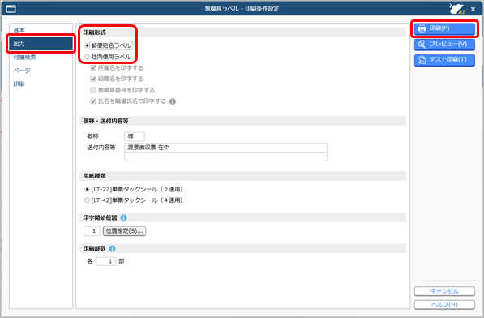Go to the 印刷 sidebar tab
This screenshot has width=484, height=318.
tap(19, 84)
